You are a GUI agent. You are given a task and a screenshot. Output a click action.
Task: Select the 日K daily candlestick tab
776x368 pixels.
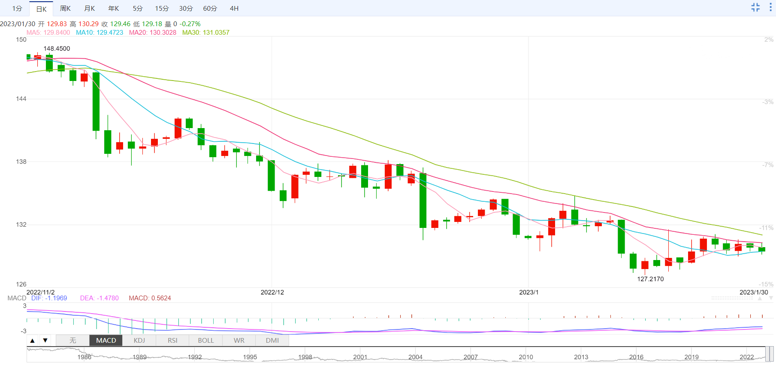click(41, 9)
